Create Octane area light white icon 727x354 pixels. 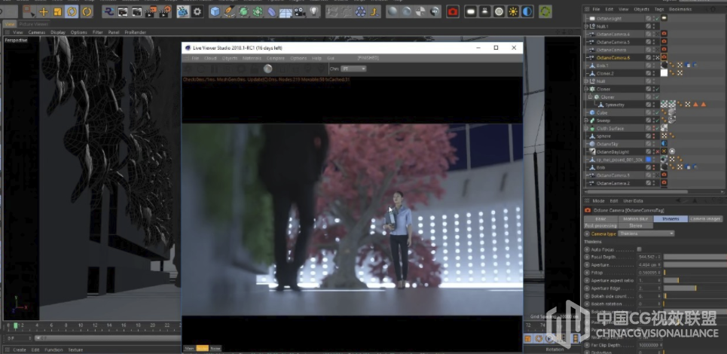click(x=471, y=11)
